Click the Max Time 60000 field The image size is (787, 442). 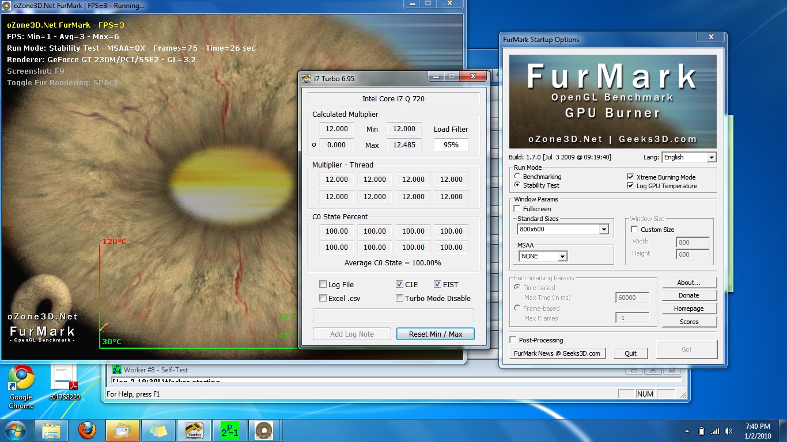[x=632, y=298]
